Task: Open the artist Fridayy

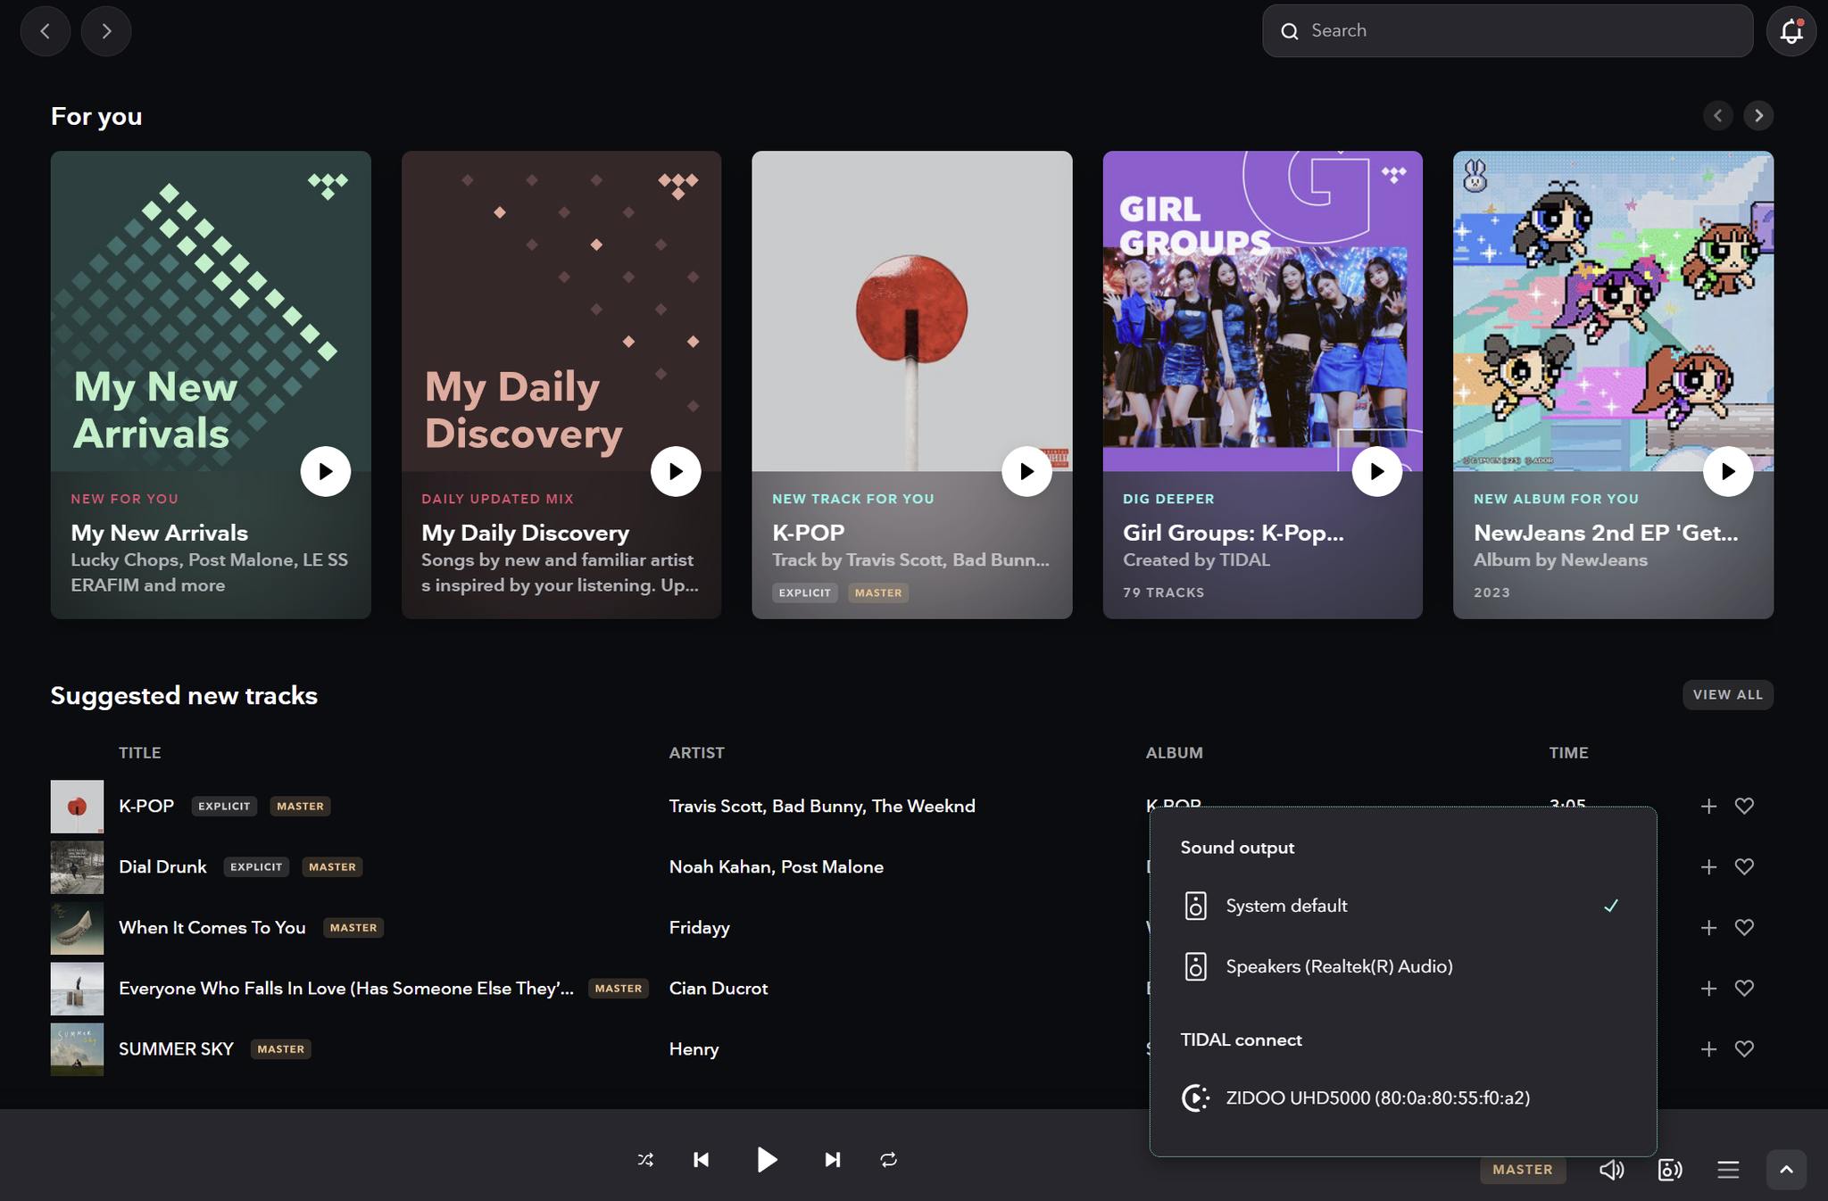Action: coord(700,927)
